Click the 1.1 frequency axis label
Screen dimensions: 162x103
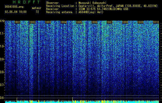click(x=2, y=33)
